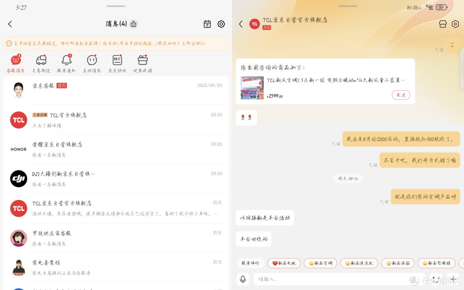Go back from the TCL chat window
Viewport: 464px width, 290px height.
click(241, 24)
